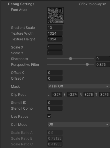Click the Cull Mode label
110x148 pixels.
pos(19,125)
